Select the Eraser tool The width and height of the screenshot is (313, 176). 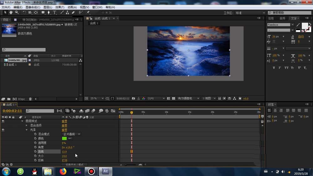tap(73, 13)
